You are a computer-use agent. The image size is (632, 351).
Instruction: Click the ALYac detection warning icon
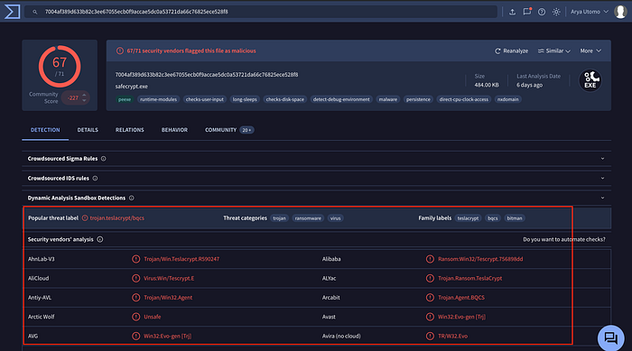pyautogui.click(x=430, y=279)
